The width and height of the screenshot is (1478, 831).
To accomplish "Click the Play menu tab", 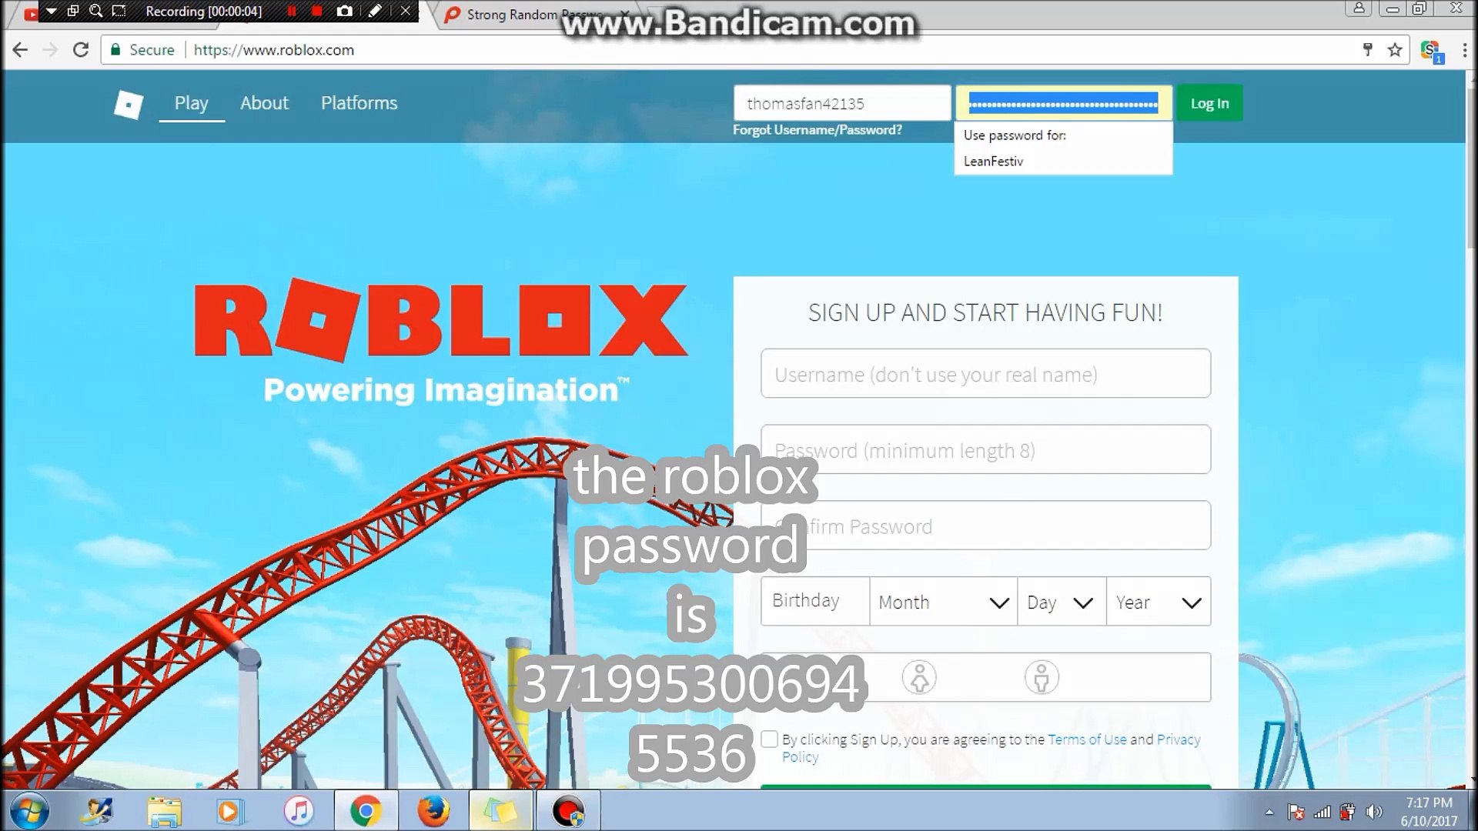I will (x=191, y=102).
